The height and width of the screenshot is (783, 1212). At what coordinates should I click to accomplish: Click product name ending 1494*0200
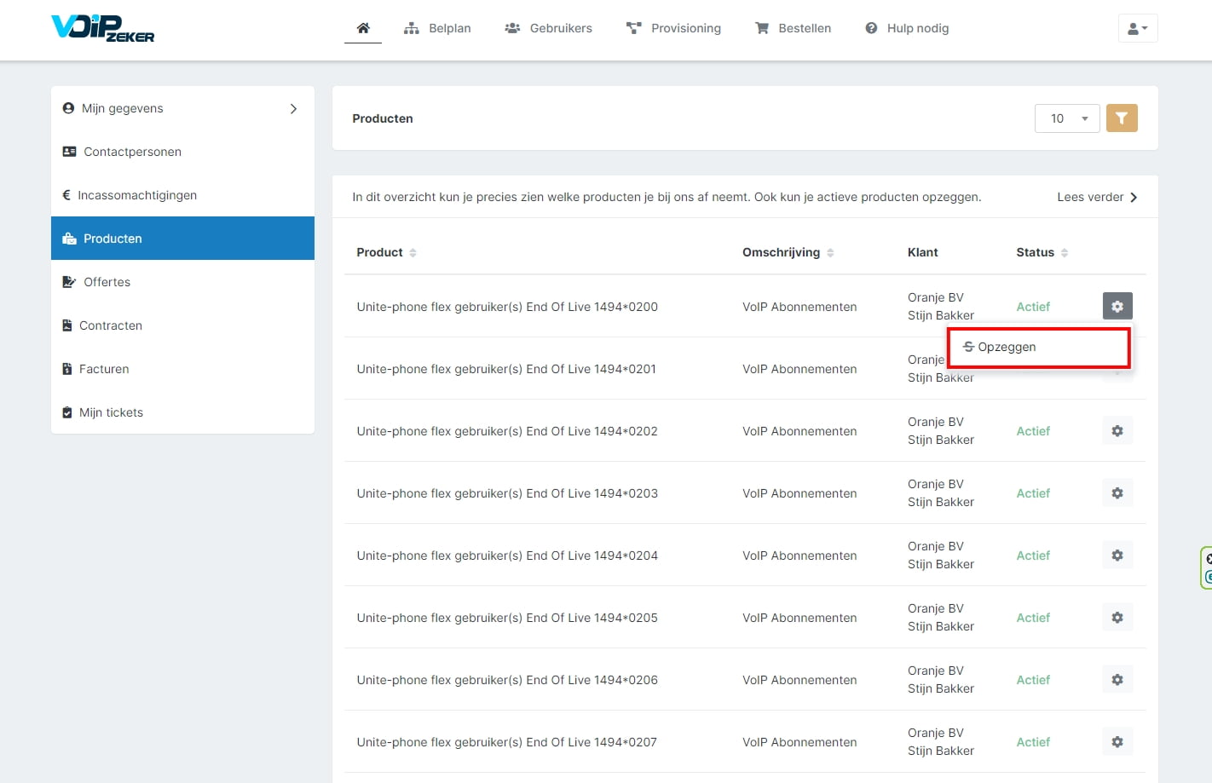pyautogui.click(x=507, y=307)
